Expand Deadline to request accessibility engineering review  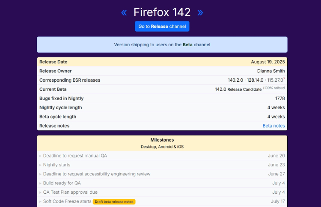coord(95,174)
